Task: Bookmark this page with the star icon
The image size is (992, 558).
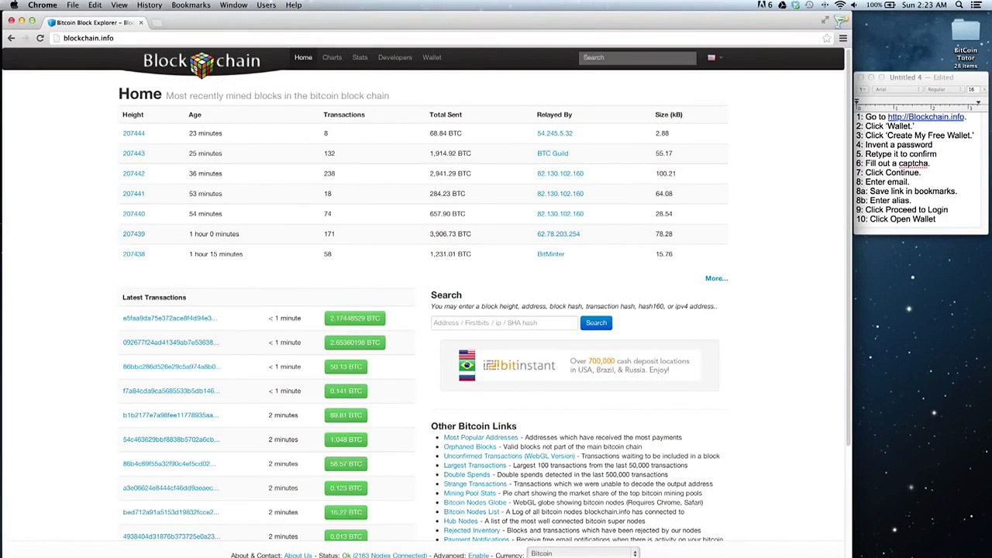Action: (826, 38)
